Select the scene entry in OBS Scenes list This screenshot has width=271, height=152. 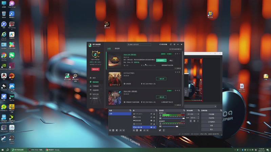tap(120, 114)
